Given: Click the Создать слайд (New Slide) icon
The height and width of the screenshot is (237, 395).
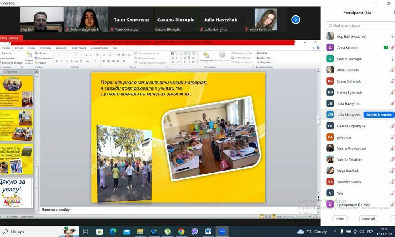Looking at the screenshot, I should (x=29, y=59).
